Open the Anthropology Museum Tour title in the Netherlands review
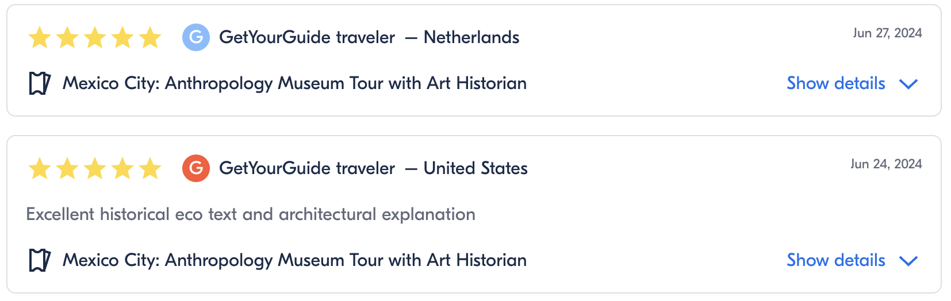The height and width of the screenshot is (301, 951). [x=294, y=84]
